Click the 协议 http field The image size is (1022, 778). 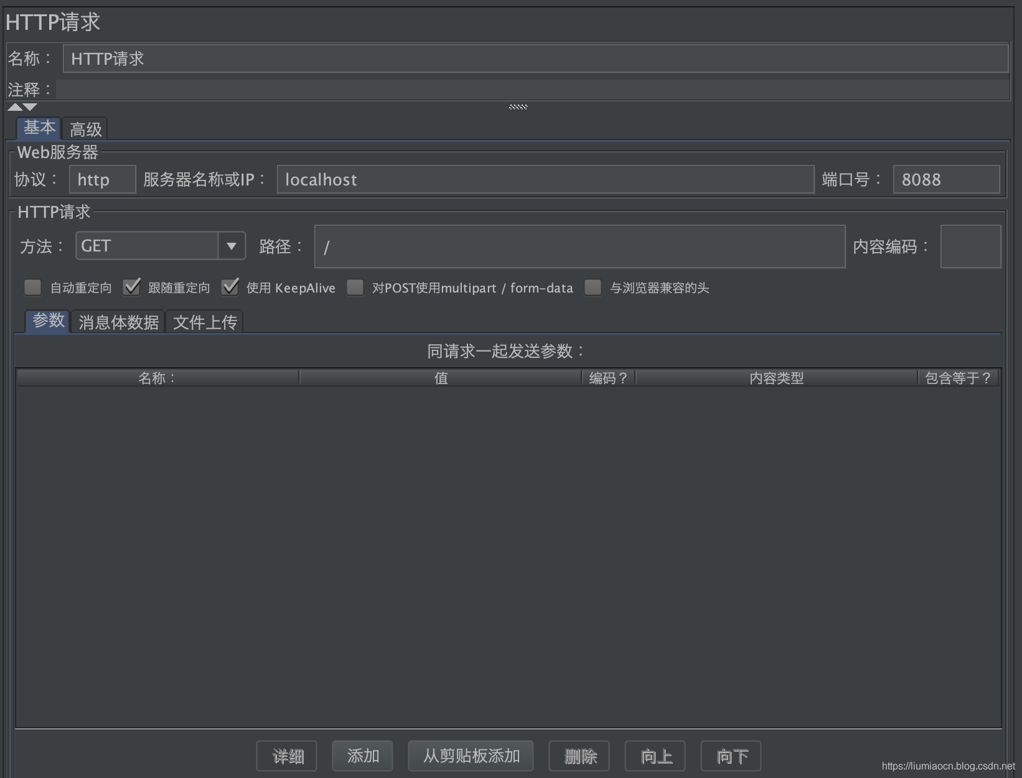[x=103, y=179]
